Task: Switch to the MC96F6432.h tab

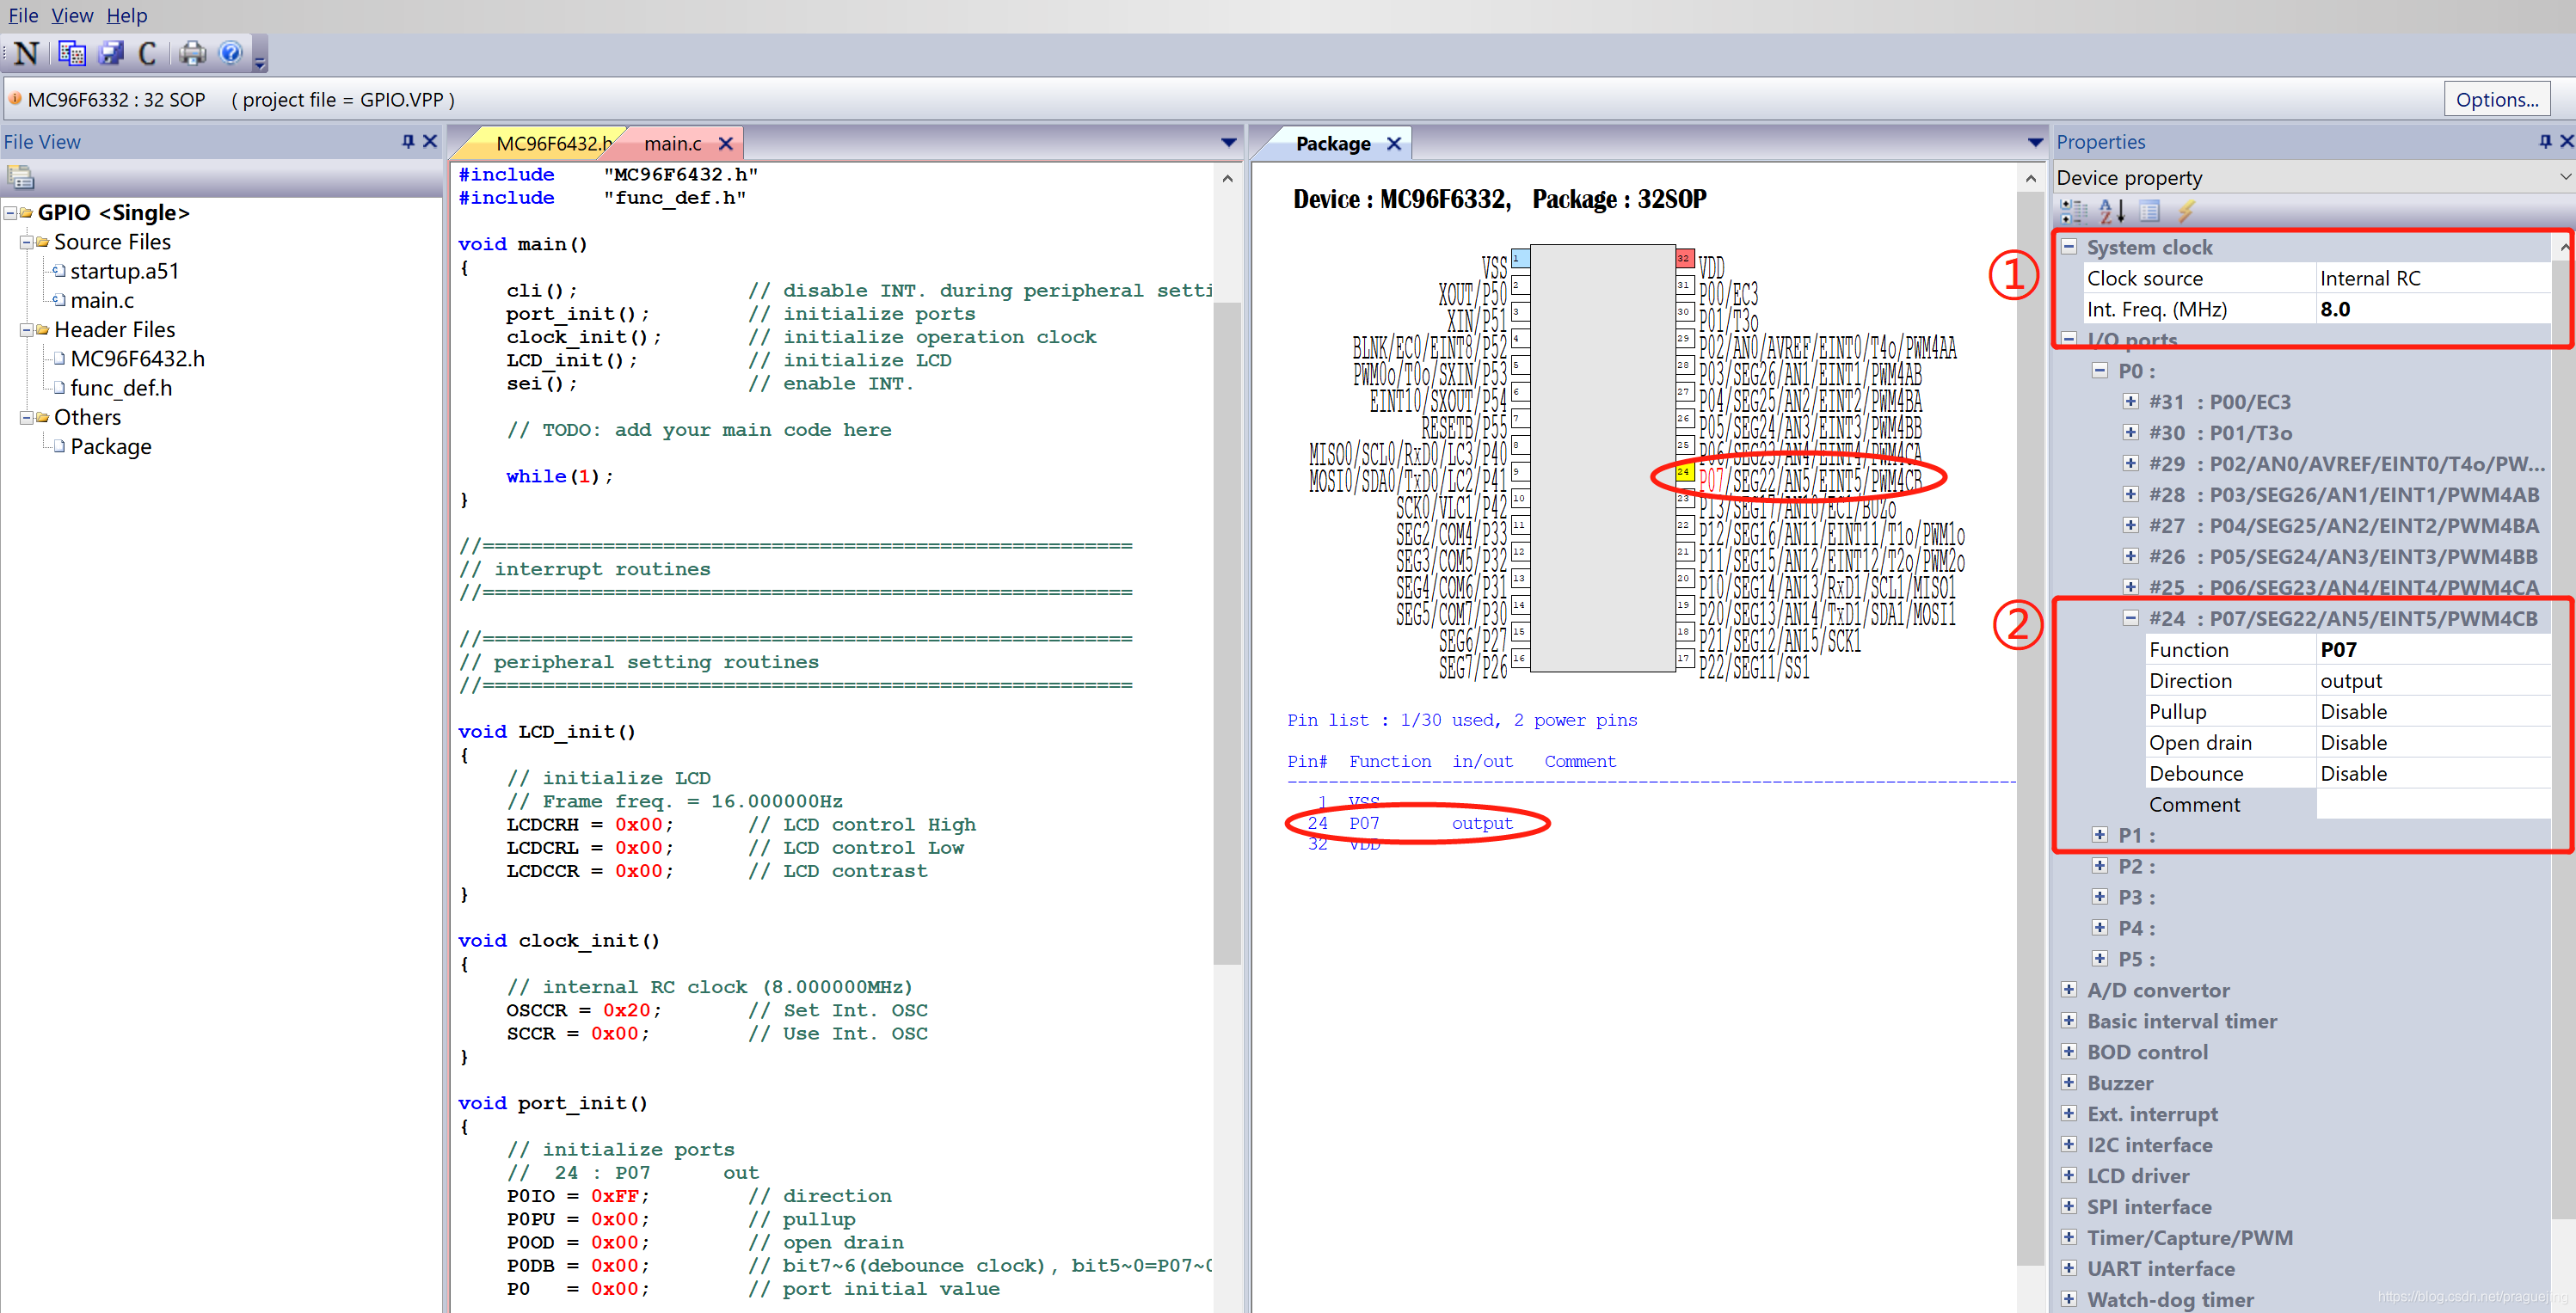Action: [x=552, y=144]
